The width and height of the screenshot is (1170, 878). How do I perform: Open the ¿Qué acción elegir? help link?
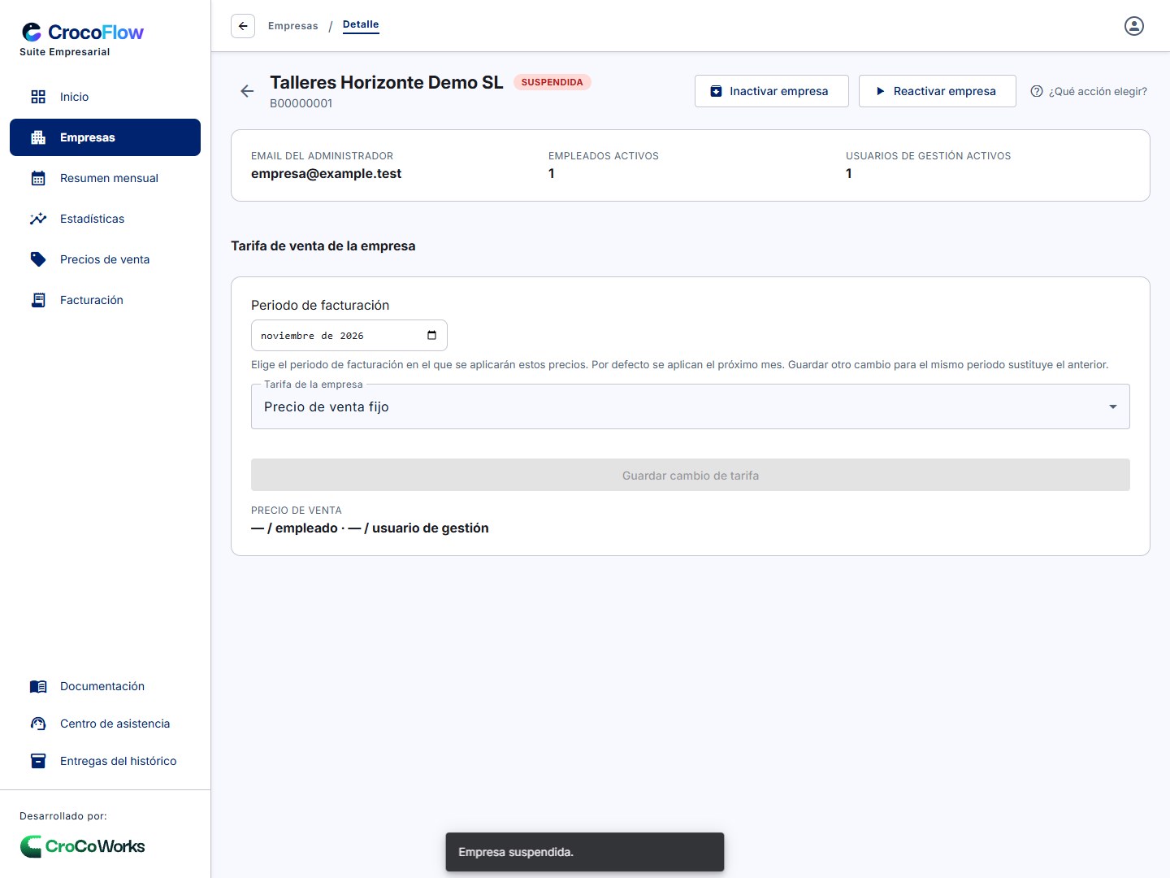pyautogui.click(x=1089, y=91)
